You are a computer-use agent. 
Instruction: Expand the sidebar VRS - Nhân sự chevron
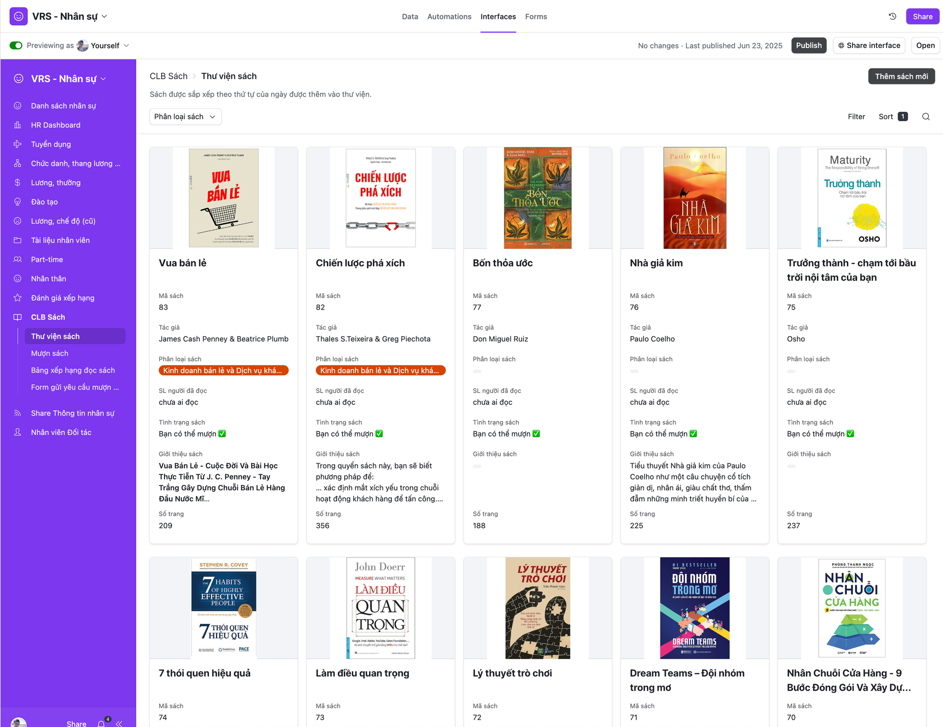(103, 79)
